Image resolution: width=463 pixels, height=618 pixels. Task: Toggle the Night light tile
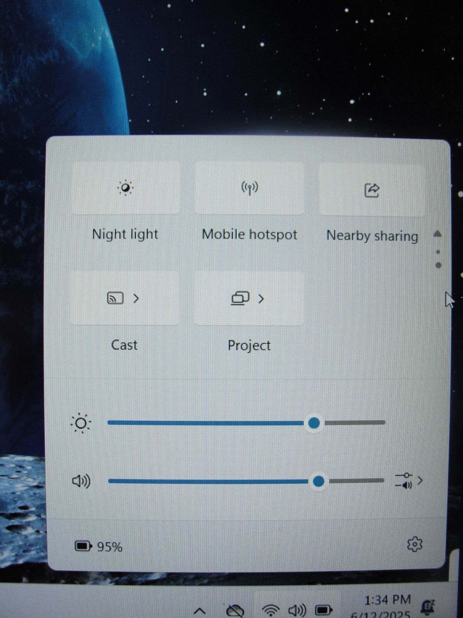pyautogui.click(x=125, y=188)
